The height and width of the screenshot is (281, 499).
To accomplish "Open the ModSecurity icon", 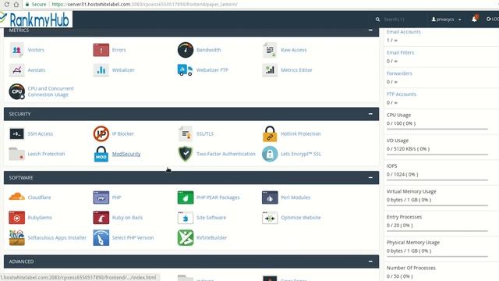I will tap(101, 154).
